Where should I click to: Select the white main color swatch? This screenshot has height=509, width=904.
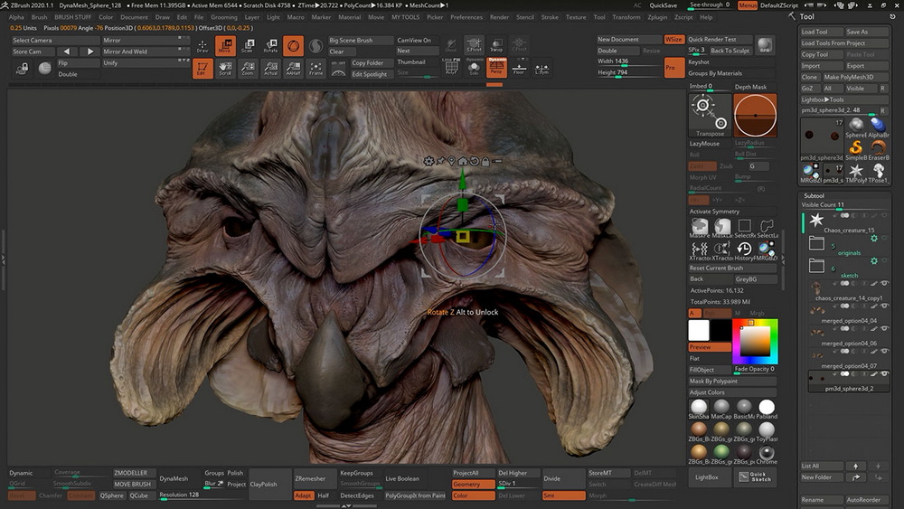[x=699, y=330]
